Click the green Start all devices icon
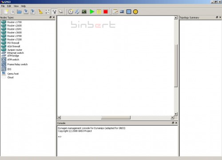The height and width of the screenshot is (160, 222). 92,12
